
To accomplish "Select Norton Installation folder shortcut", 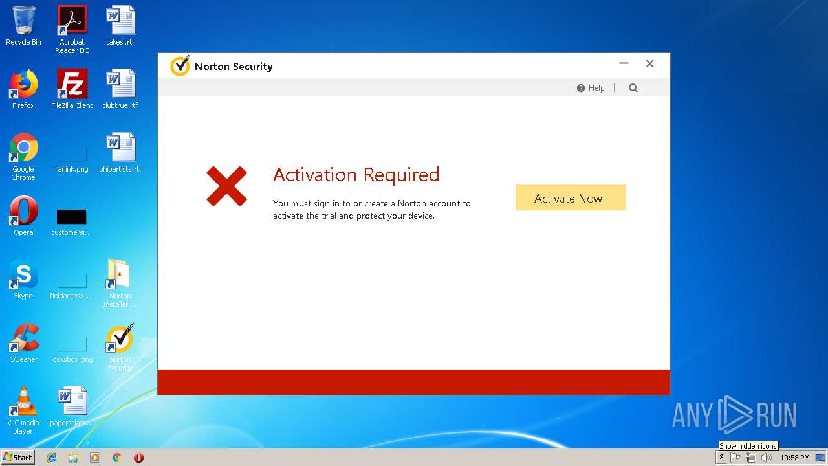I will (x=120, y=283).
